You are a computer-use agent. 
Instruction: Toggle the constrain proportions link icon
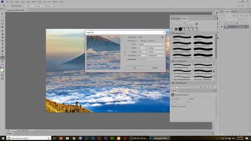pyautogui.click(x=125, y=52)
